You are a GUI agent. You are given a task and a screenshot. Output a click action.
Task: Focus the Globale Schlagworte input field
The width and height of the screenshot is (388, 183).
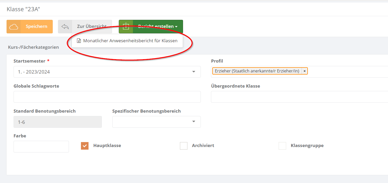tap(107, 97)
